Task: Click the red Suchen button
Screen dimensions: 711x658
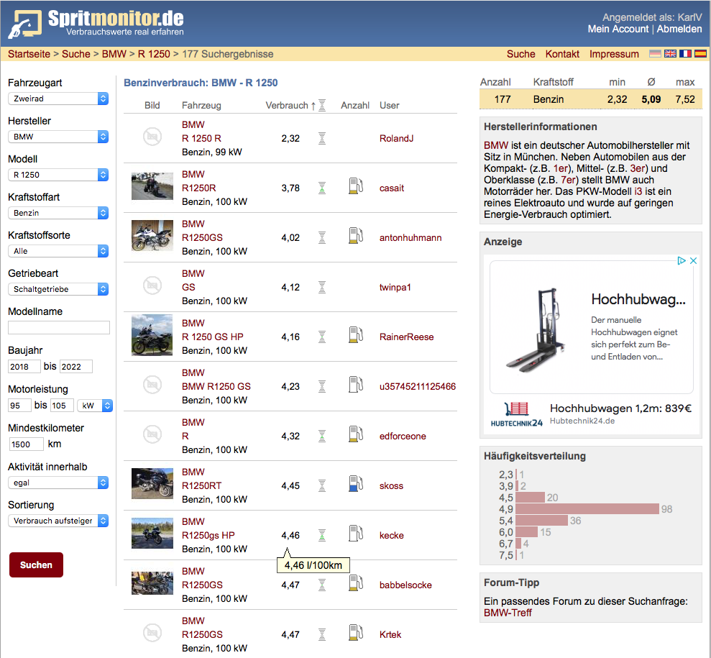Action: [x=36, y=565]
